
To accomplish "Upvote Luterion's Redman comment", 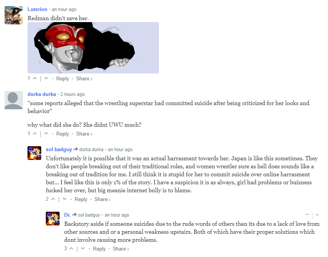I will coord(35,78).
